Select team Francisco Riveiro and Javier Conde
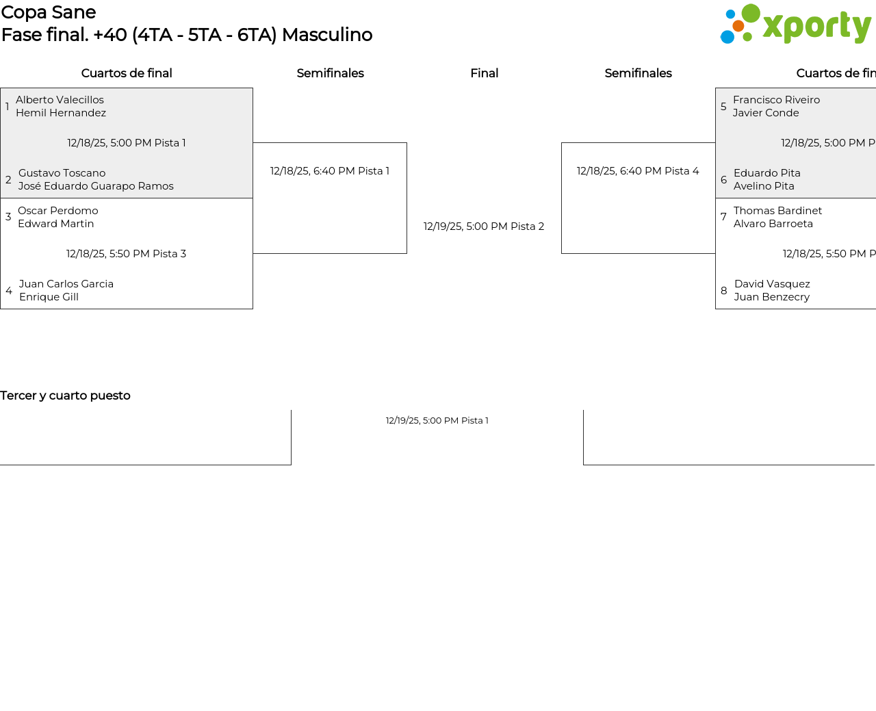Screen dimensions: 876x711 point(776,106)
